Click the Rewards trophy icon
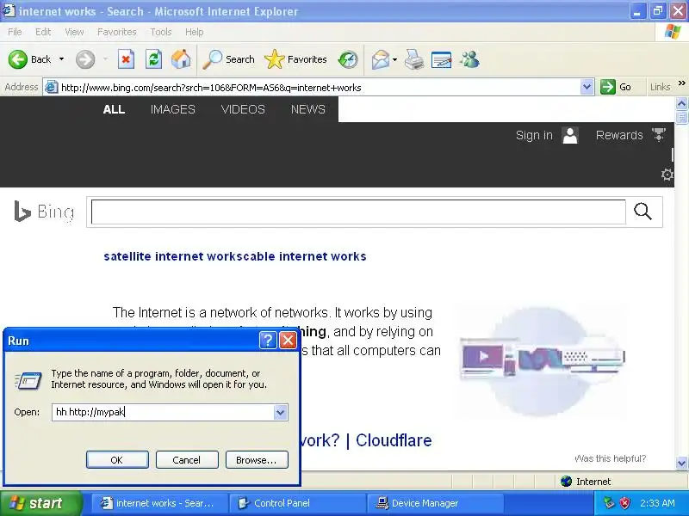This screenshot has width=689, height=516. click(x=659, y=135)
